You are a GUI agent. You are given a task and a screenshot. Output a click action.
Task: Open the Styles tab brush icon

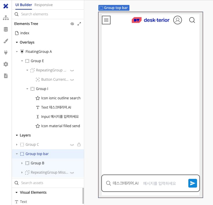[x=6, y=41]
